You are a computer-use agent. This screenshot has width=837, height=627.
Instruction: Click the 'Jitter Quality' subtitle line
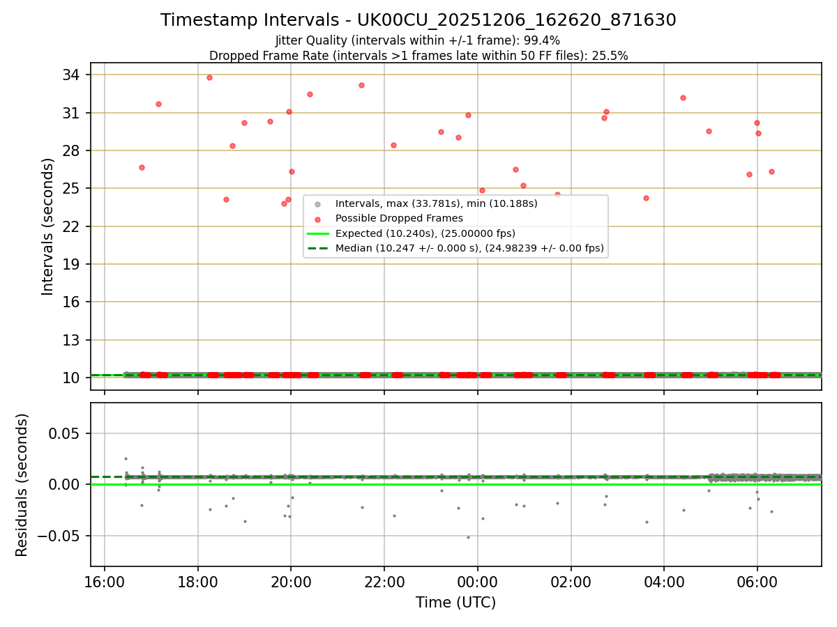coord(418,40)
